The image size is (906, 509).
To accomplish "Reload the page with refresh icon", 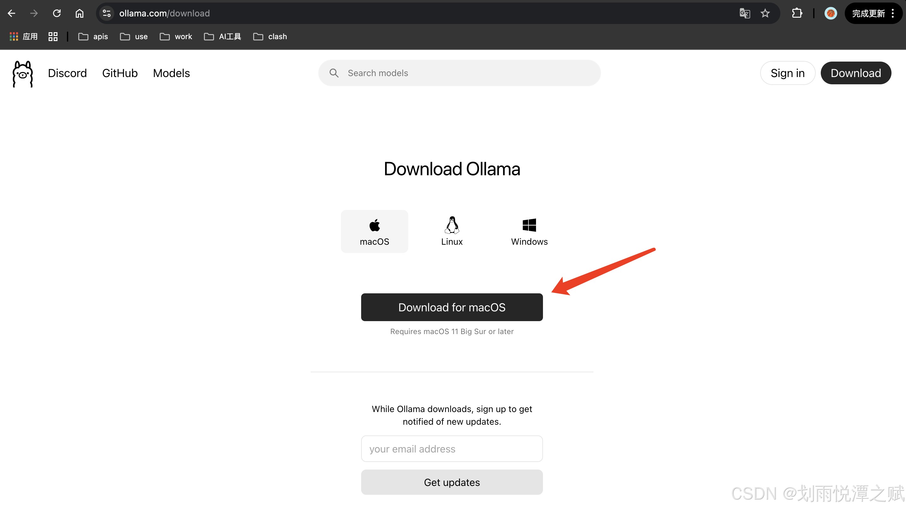I will 57,13.
